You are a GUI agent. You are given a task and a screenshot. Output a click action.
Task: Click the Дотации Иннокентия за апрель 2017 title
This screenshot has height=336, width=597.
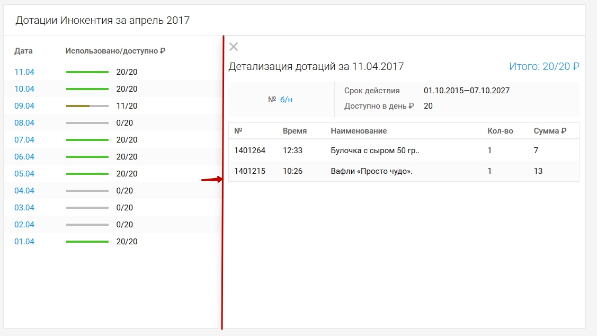(102, 20)
